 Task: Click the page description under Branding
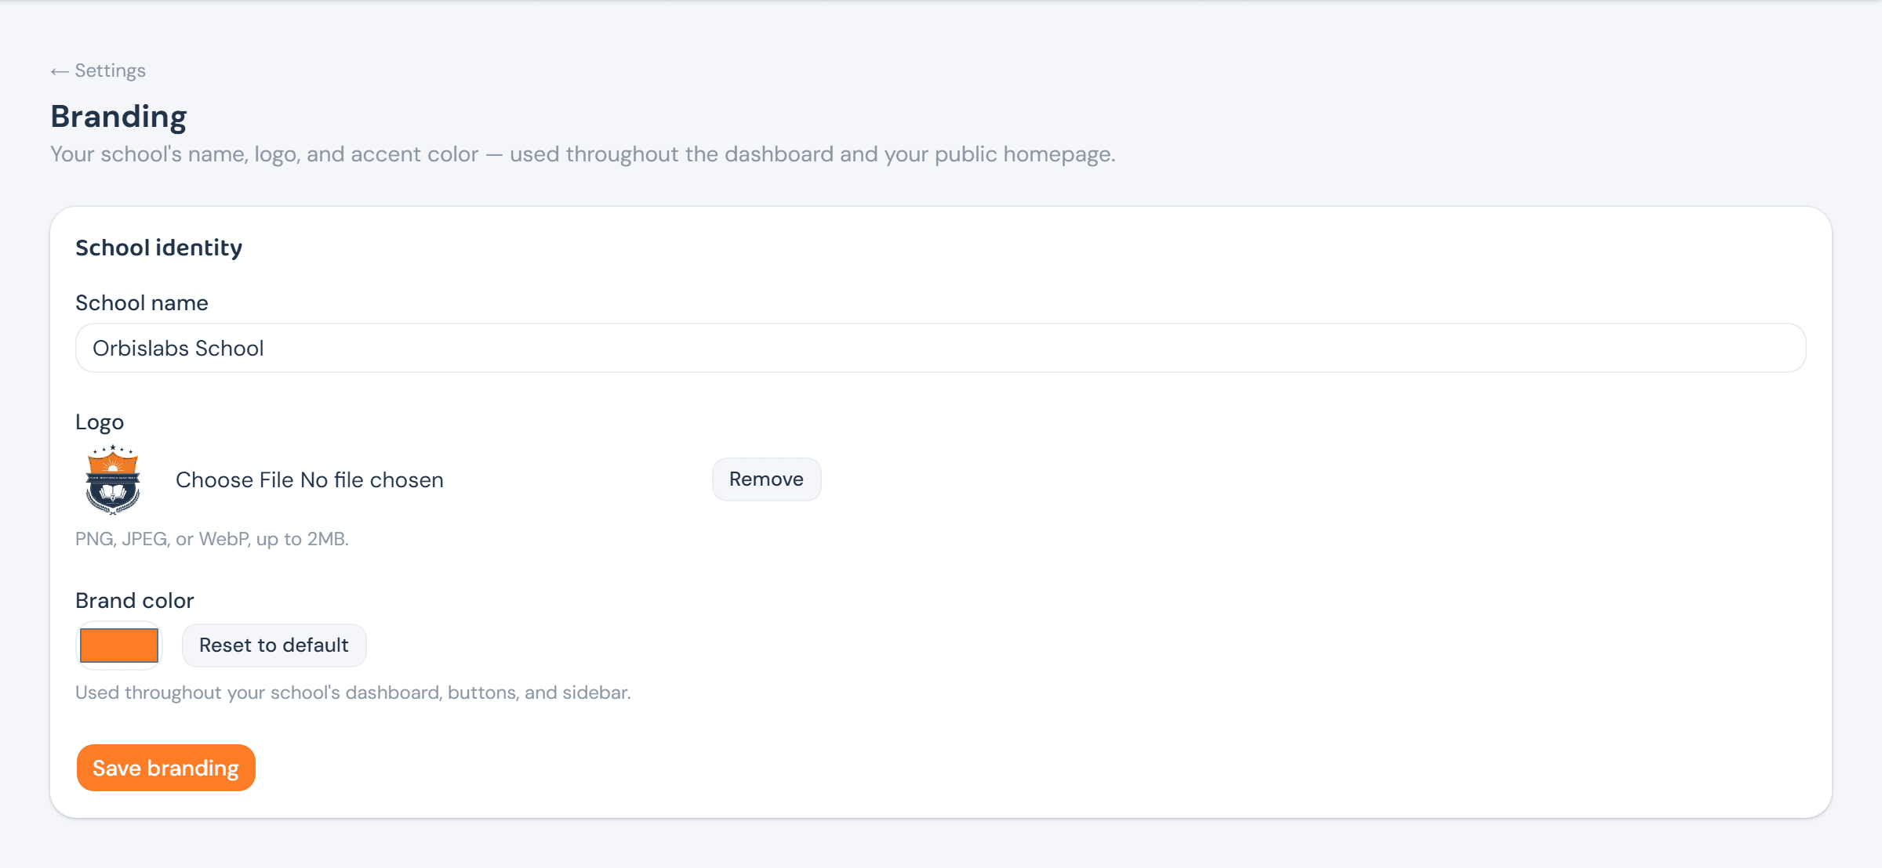point(583,154)
